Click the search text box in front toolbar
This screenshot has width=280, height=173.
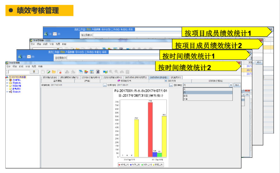19,72
